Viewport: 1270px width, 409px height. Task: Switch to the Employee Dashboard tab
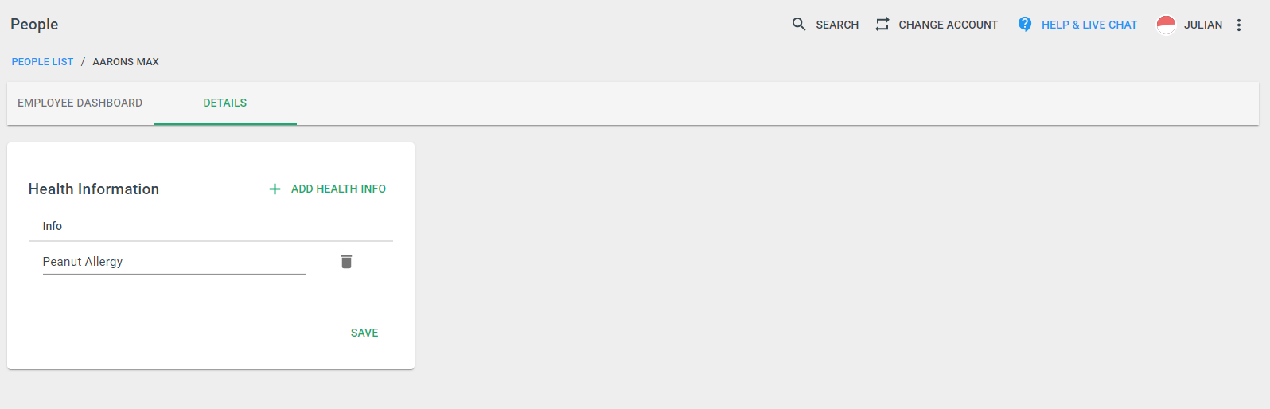[x=80, y=103]
